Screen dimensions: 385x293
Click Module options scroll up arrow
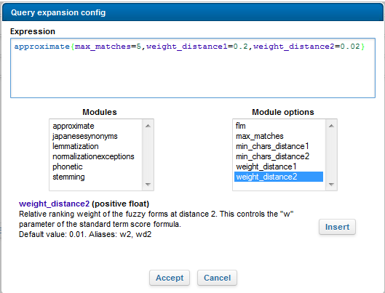tap(331, 126)
